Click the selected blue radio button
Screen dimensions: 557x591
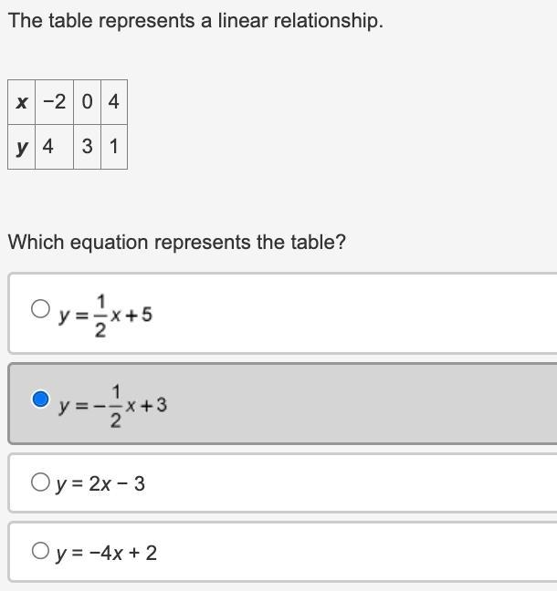point(40,399)
